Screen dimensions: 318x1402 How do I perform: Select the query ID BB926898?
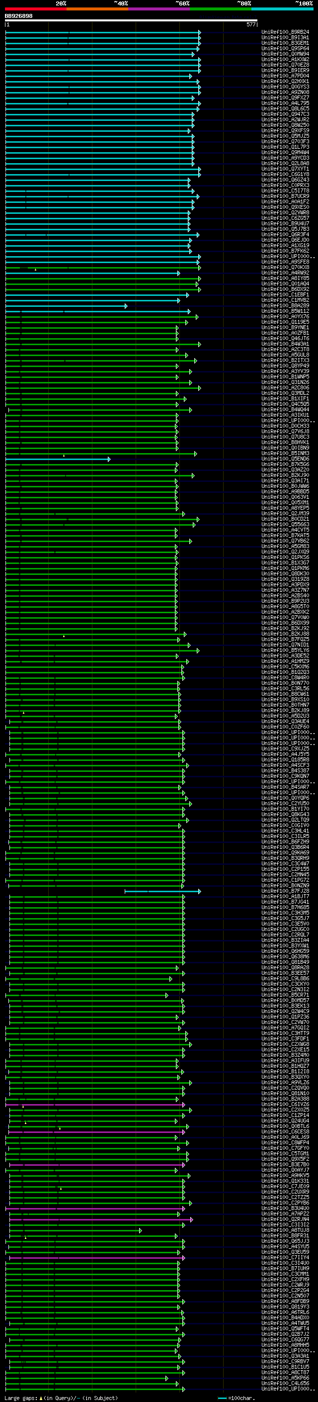click(18, 16)
